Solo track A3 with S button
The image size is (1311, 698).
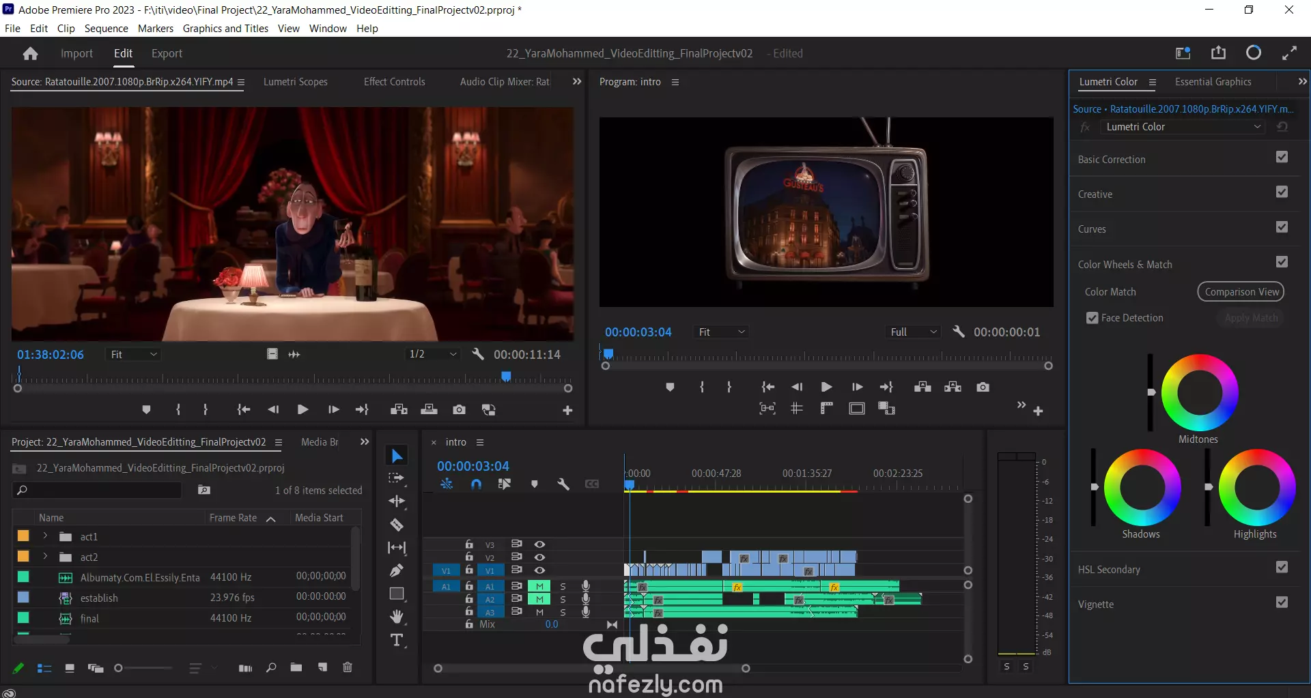pos(563,612)
